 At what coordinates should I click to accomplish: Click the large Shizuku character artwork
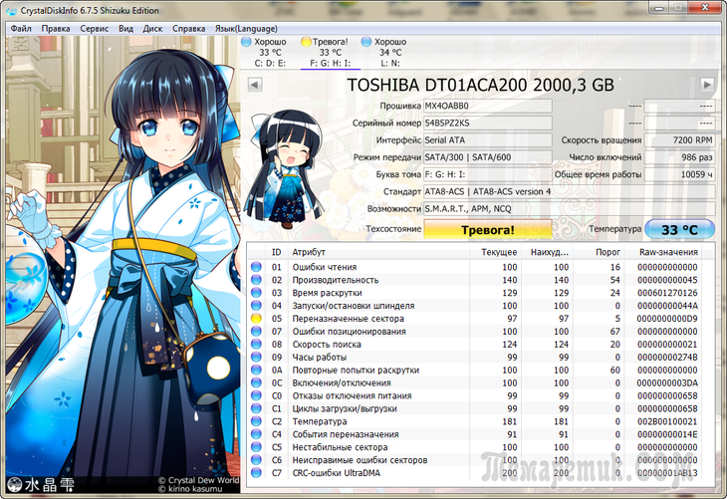tap(122, 264)
